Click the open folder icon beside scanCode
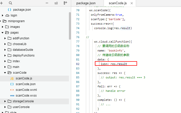This screenshot has width=181, height=113. point(9,73)
